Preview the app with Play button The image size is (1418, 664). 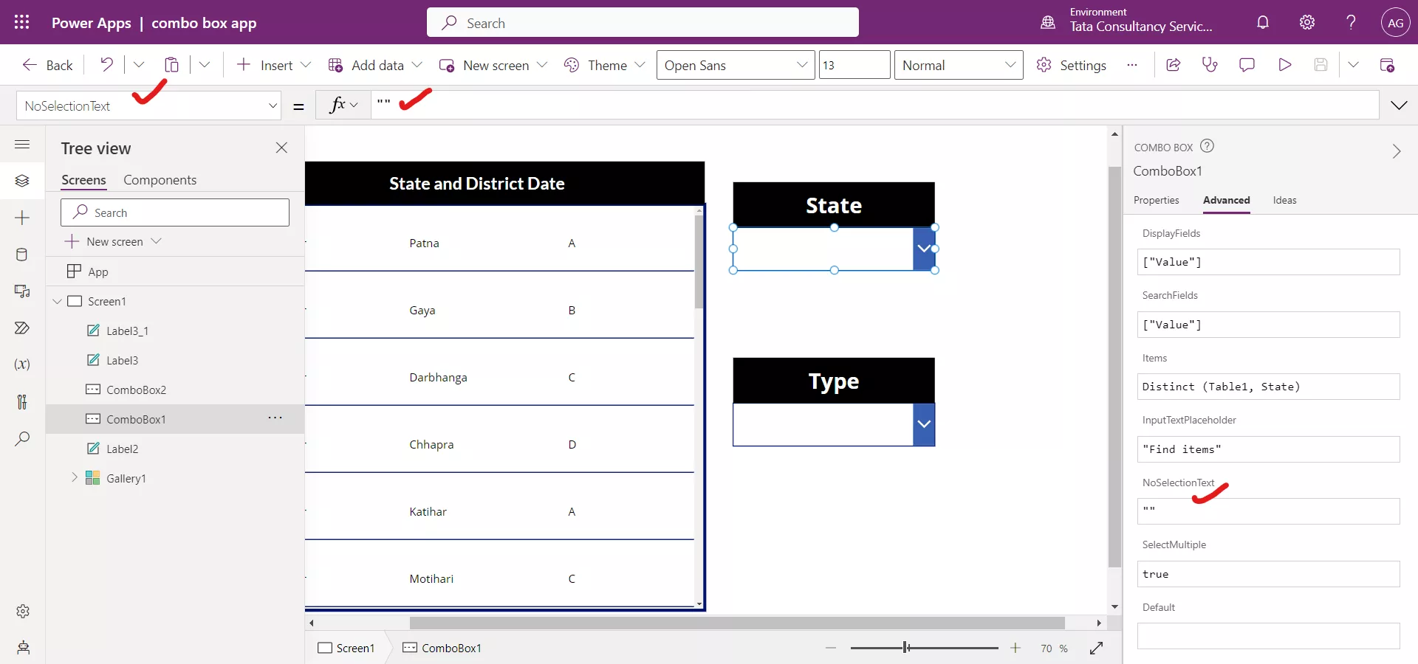[x=1284, y=65]
